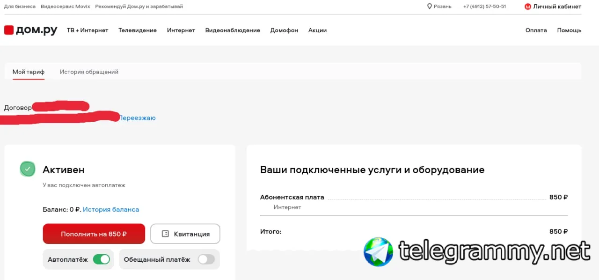Screen dimensions: 599x280
Task: Click the У вас подключен автоплатеж text
Action: coord(84,185)
